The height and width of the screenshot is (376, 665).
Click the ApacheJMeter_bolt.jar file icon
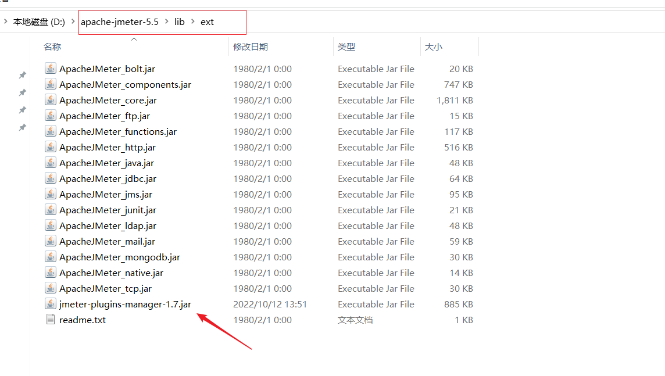coord(51,68)
